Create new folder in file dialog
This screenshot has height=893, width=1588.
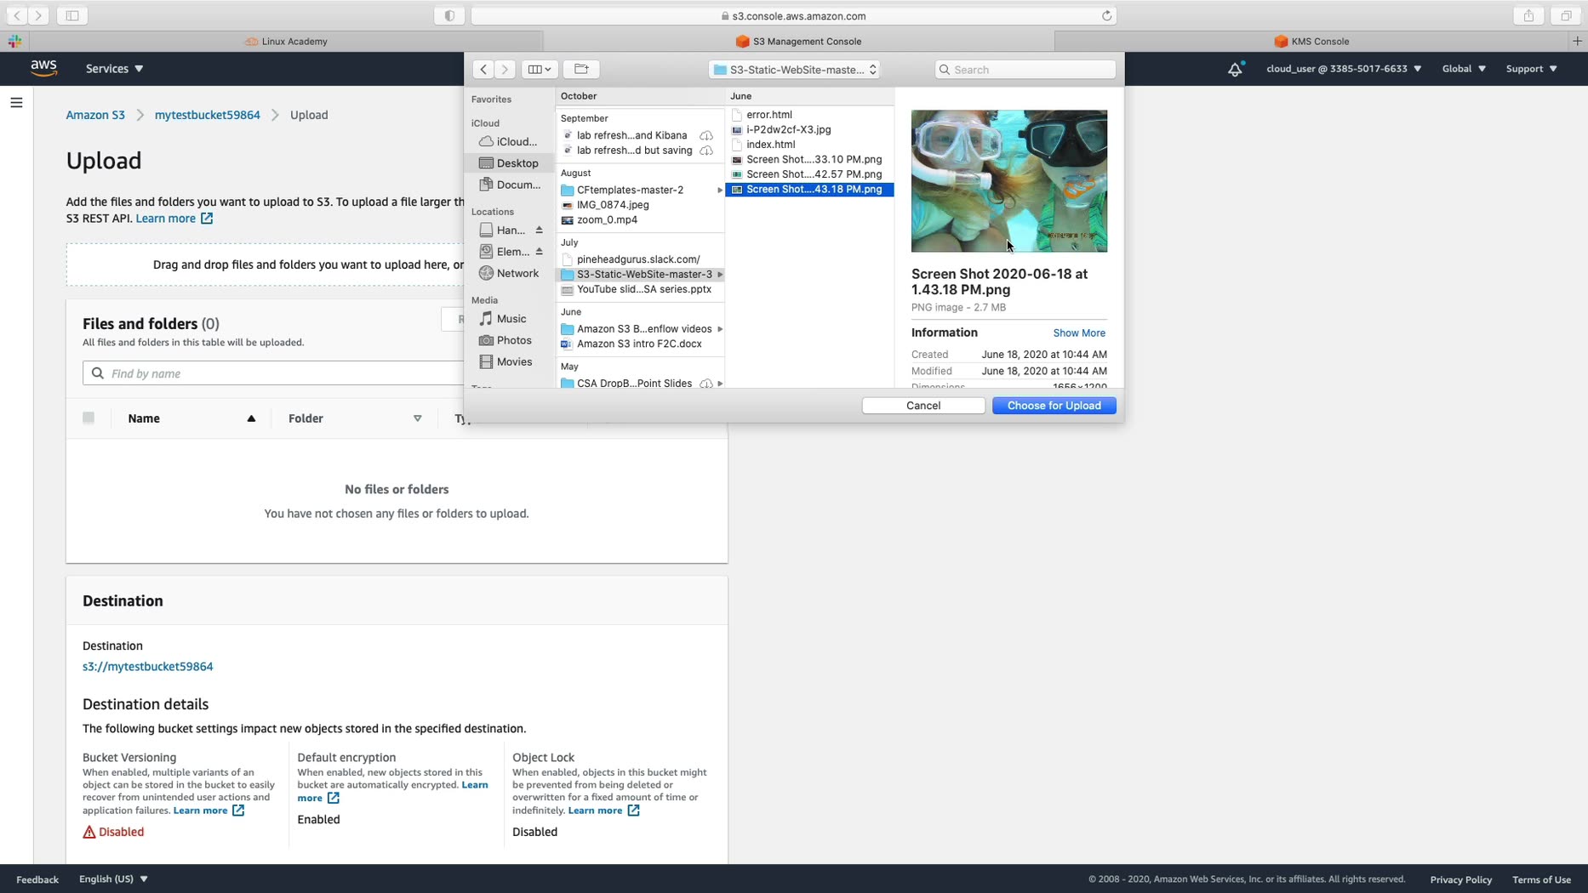tap(581, 69)
